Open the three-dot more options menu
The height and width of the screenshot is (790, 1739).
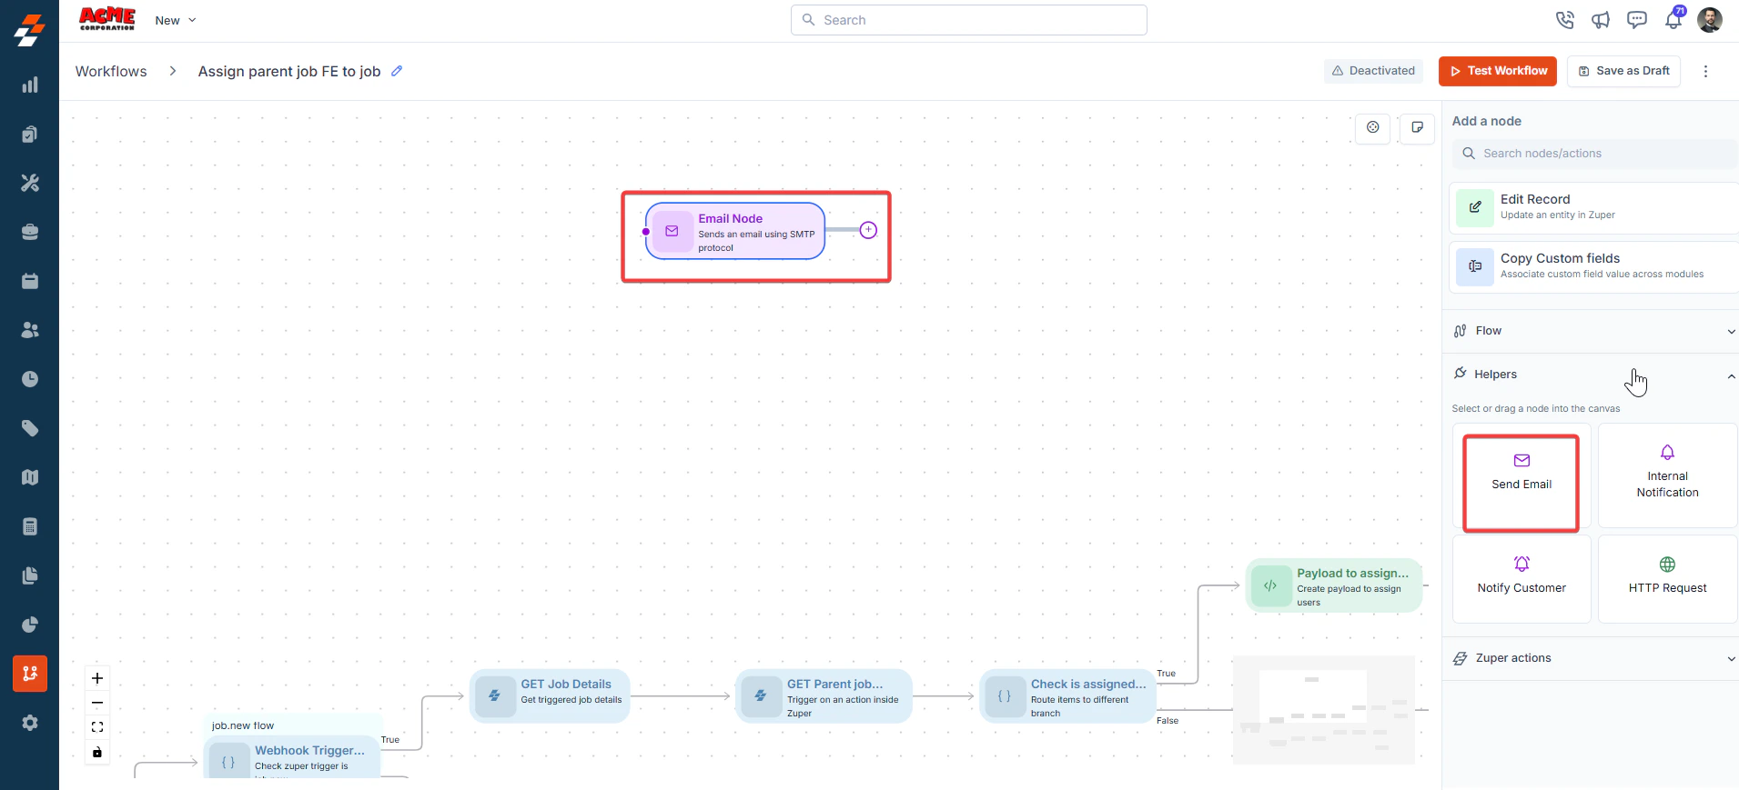tap(1705, 71)
